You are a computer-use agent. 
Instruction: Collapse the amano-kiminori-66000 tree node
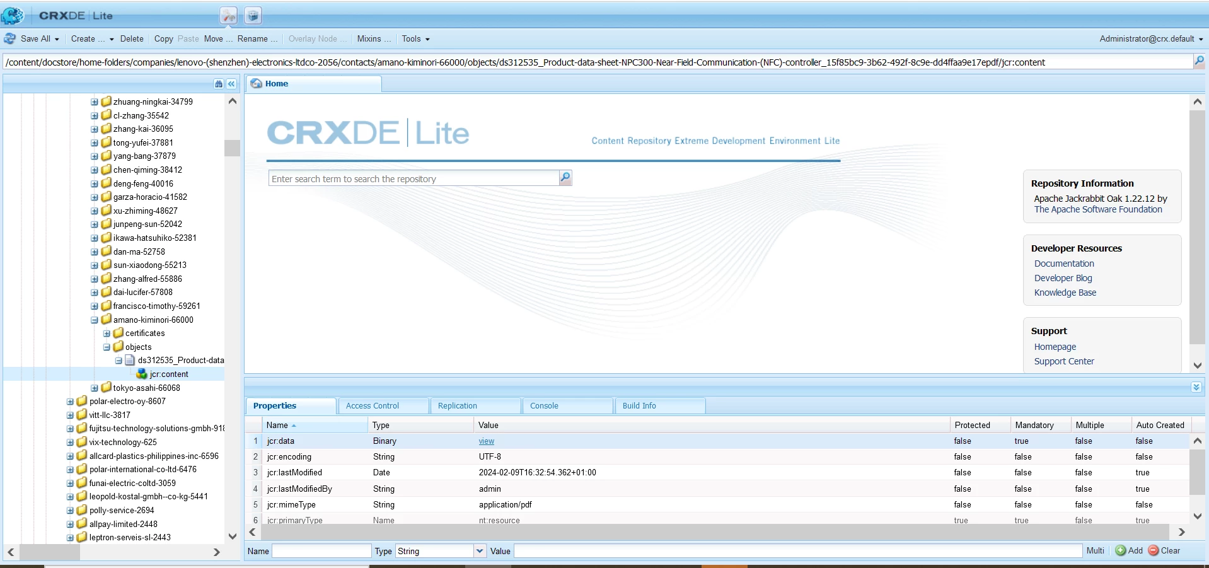[95, 320]
